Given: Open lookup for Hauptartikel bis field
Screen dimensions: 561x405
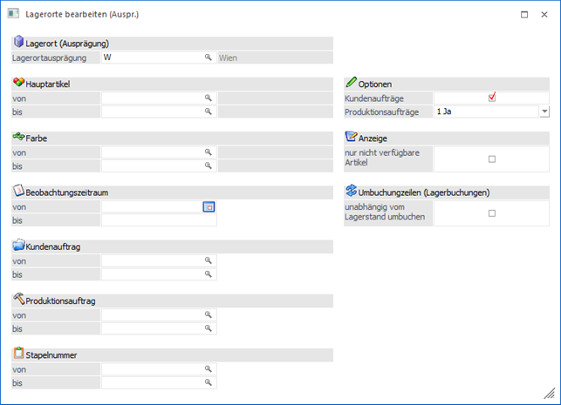Looking at the screenshot, I should click(209, 112).
